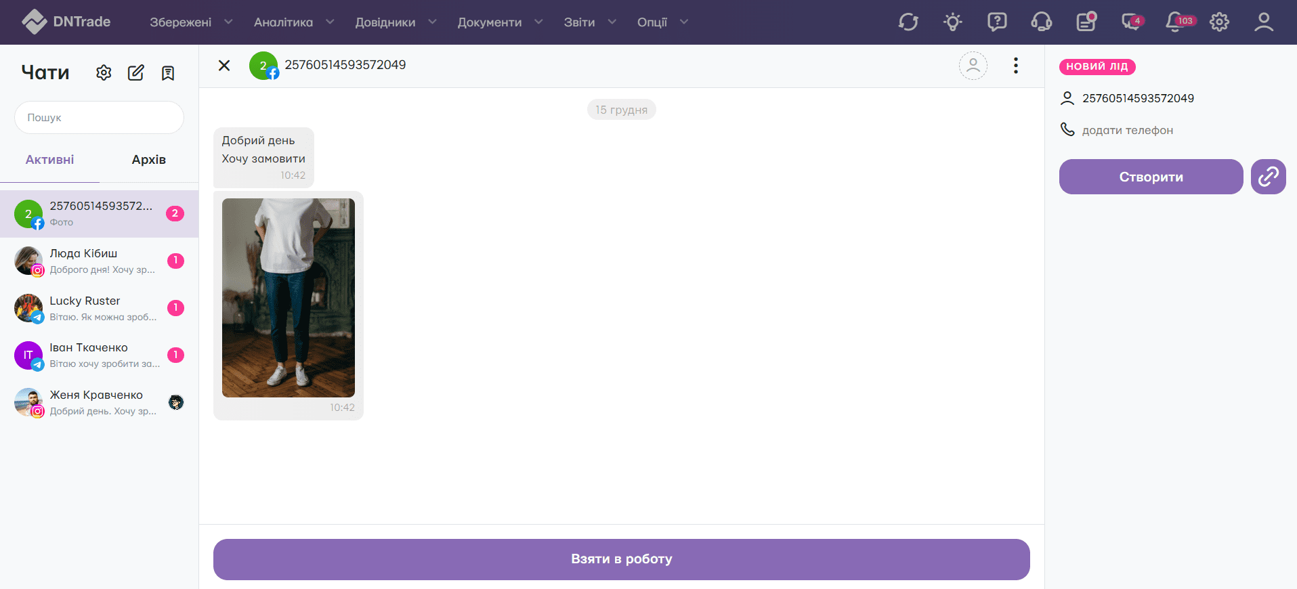Click the Створити button
Viewport: 1297px width, 589px height.
(x=1151, y=177)
